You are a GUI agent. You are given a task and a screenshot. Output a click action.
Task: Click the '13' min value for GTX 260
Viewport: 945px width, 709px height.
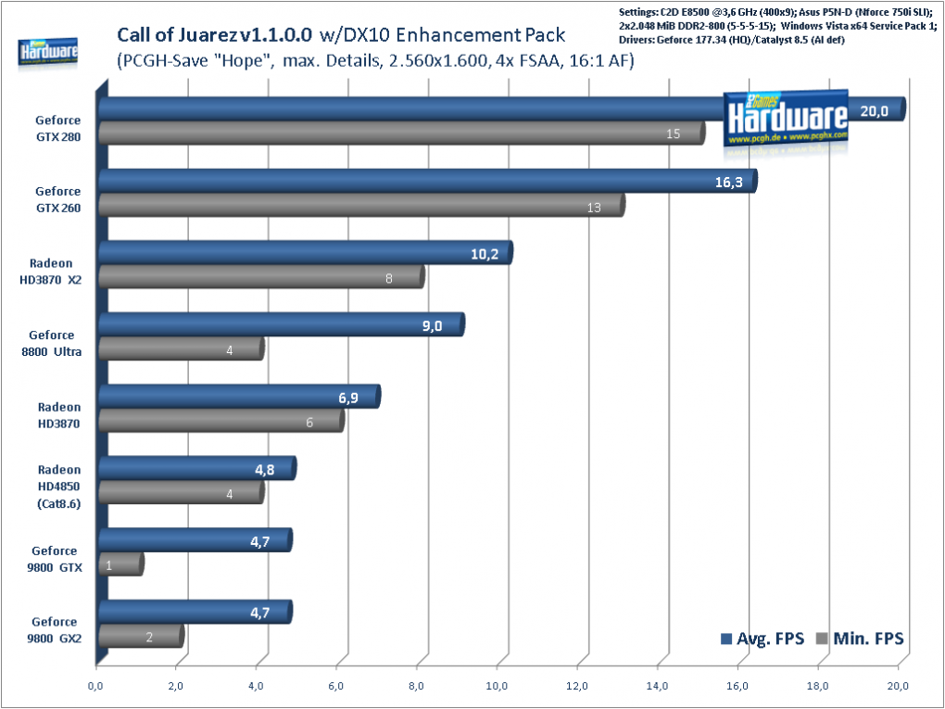(594, 208)
